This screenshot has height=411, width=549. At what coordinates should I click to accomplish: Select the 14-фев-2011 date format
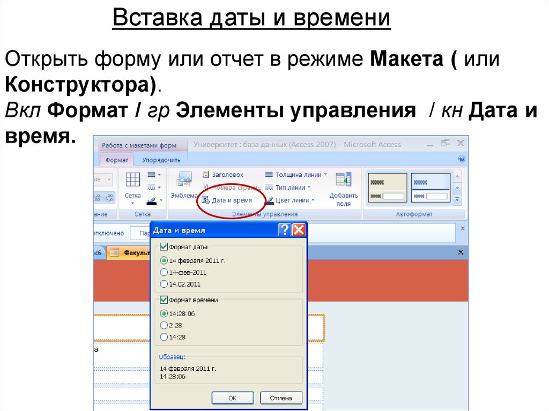pyautogui.click(x=164, y=272)
